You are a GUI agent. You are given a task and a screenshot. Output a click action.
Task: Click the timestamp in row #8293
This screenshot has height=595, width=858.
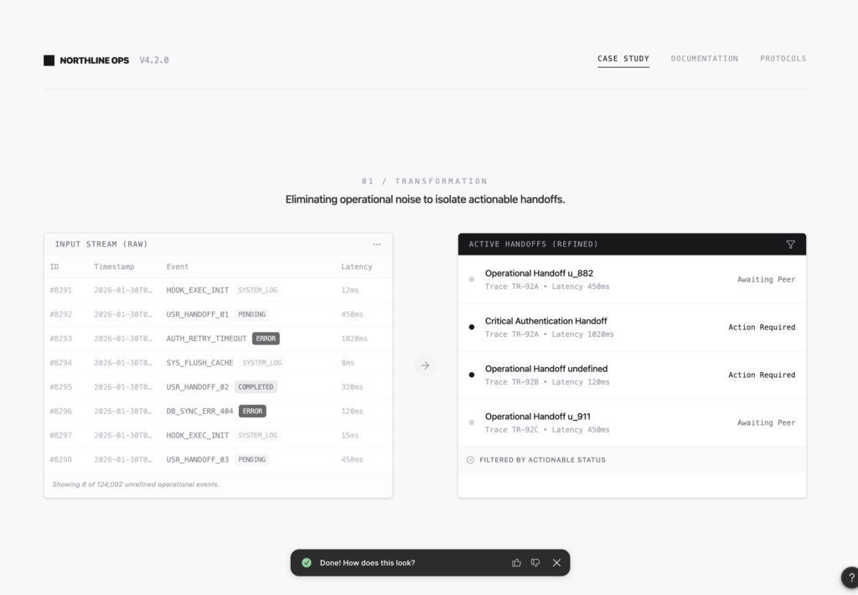tap(123, 339)
